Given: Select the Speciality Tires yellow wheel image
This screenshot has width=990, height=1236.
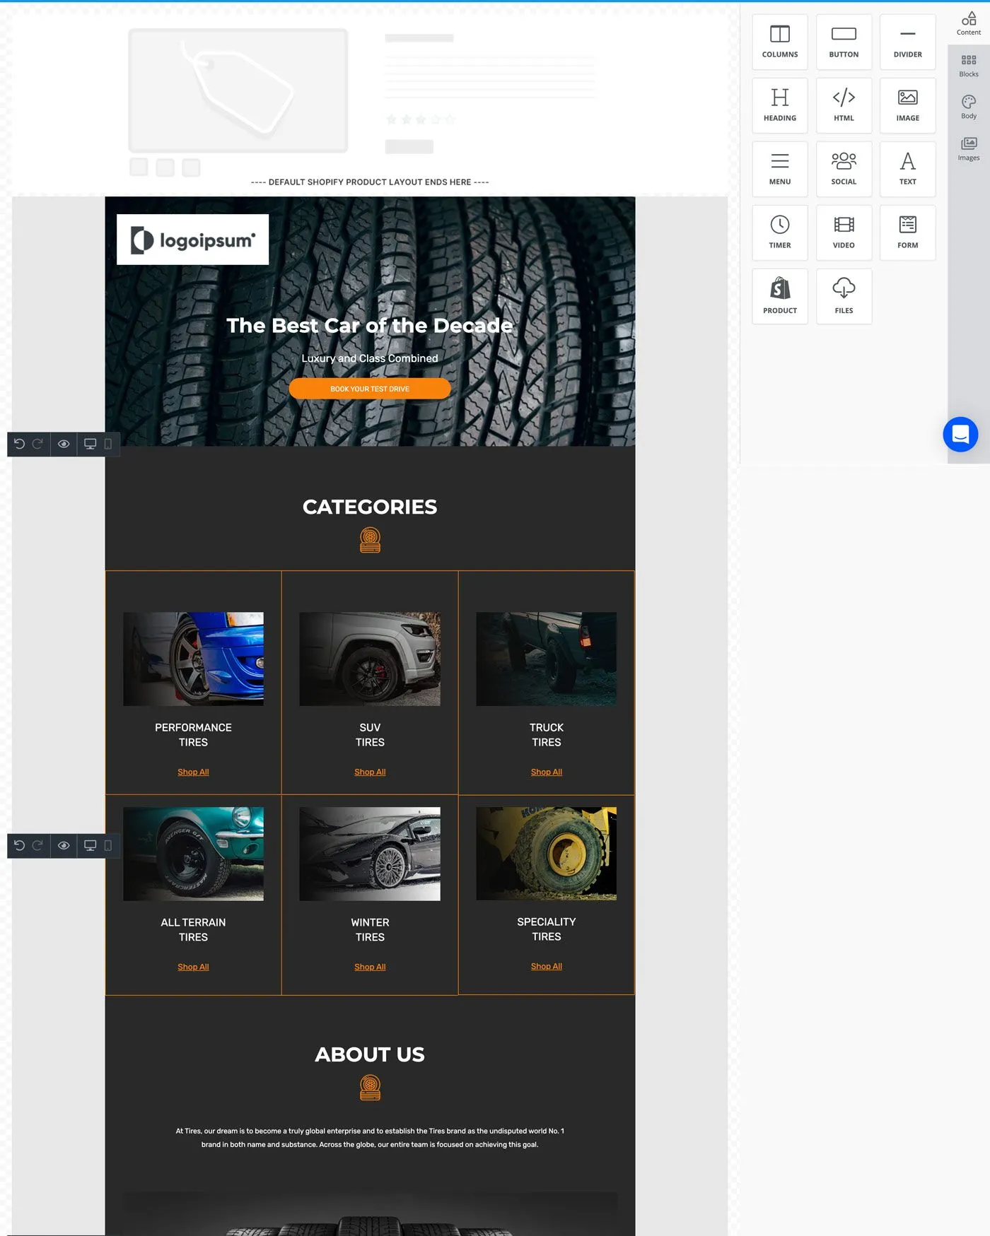Looking at the screenshot, I should click(x=547, y=854).
